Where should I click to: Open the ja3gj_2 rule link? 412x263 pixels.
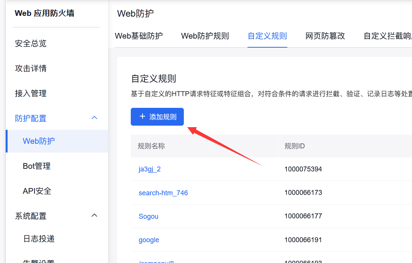pyautogui.click(x=149, y=169)
